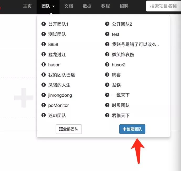Click the icon beside test

[107, 34]
